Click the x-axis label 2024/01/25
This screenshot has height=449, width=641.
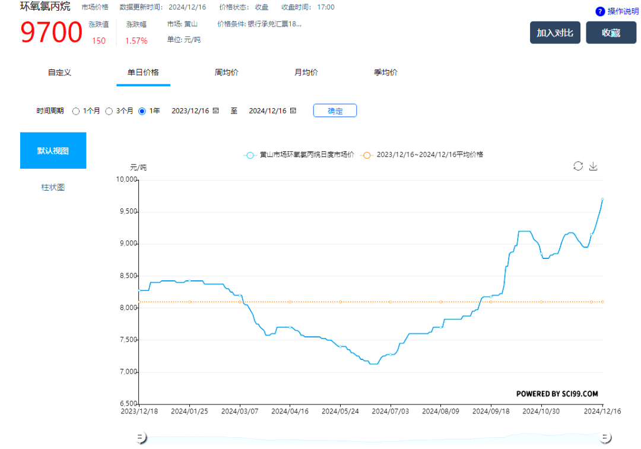189,412
